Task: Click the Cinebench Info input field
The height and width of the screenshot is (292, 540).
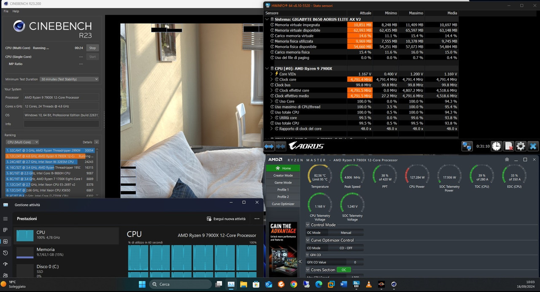Action: tap(62, 124)
